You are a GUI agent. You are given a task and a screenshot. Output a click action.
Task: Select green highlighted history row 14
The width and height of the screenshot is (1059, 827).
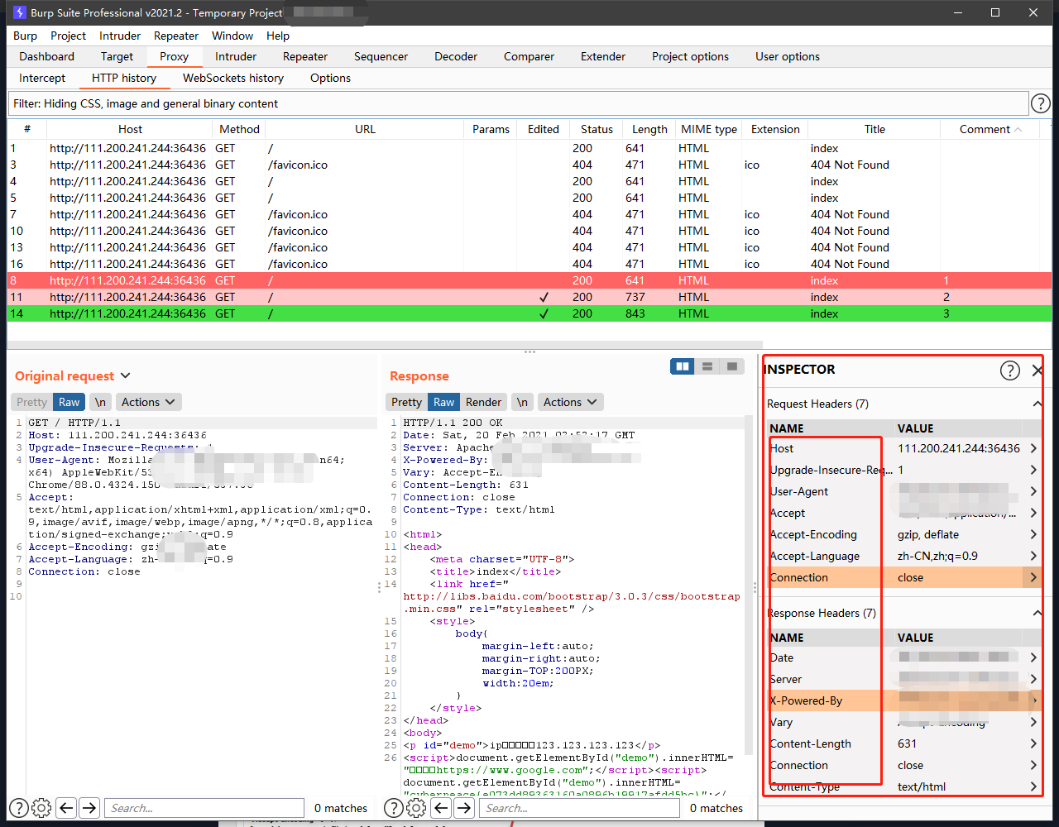(529, 313)
